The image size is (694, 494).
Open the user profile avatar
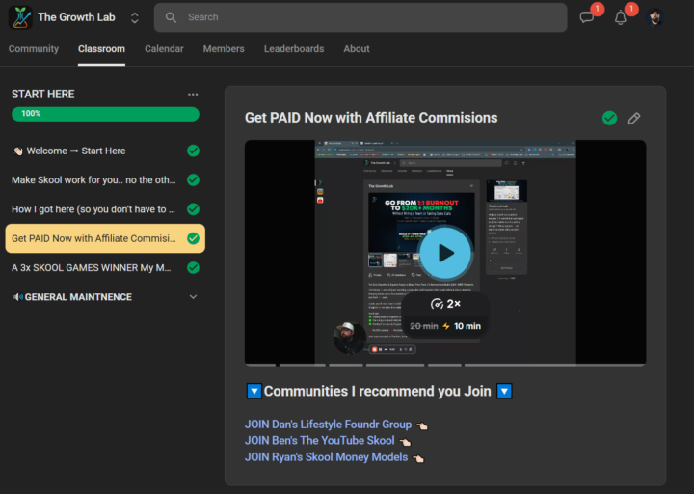655,17
